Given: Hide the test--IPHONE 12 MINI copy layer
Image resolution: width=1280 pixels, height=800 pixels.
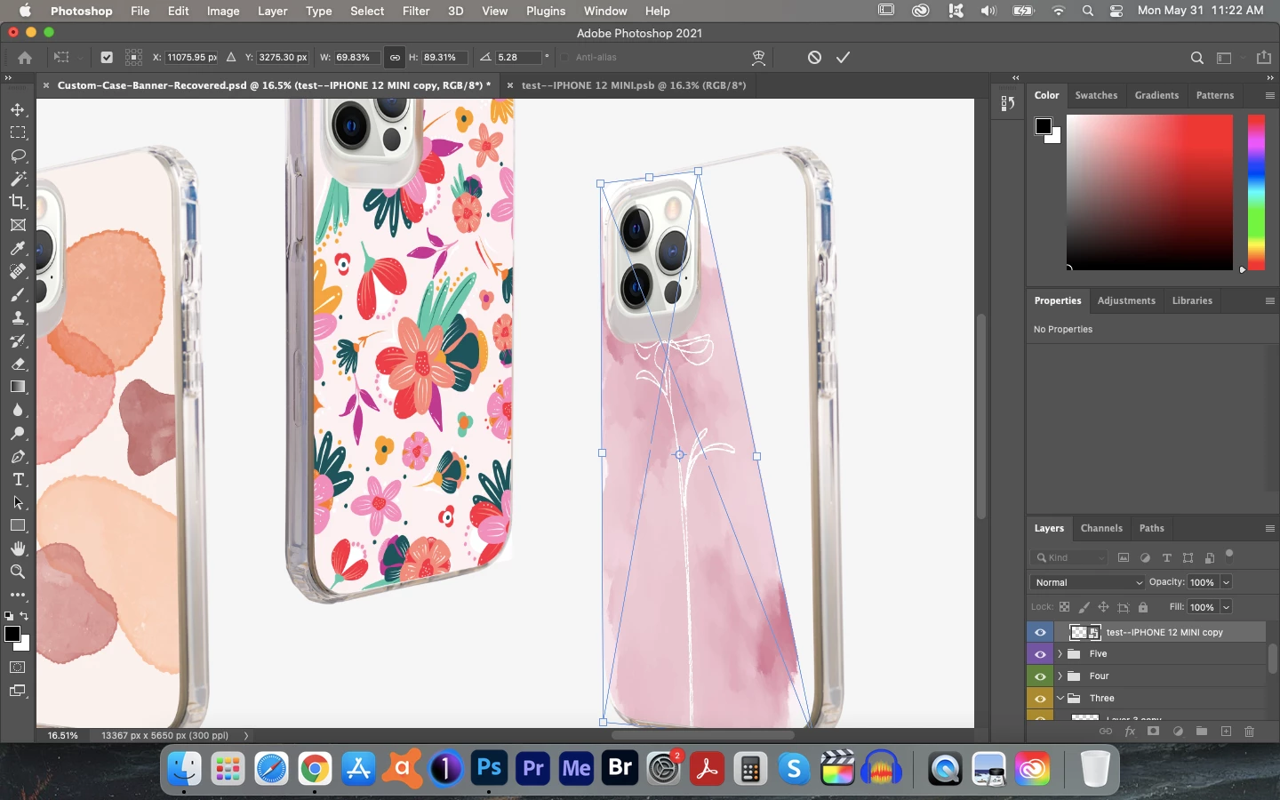Looking at the screenshot, I should click(x=1040, y=632).
